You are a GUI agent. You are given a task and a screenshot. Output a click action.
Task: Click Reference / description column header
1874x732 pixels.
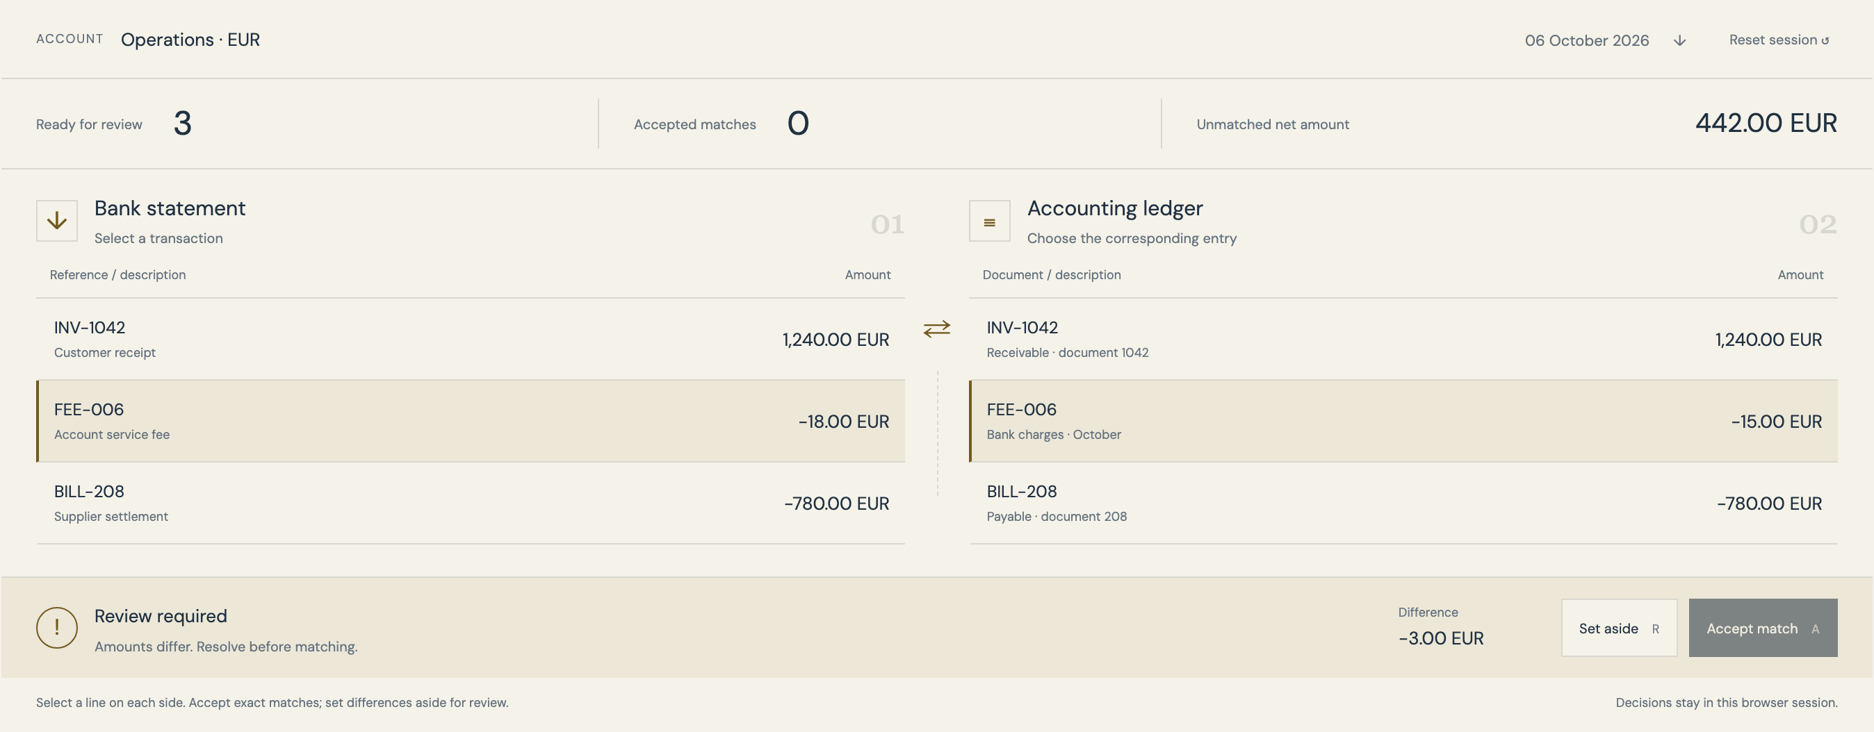pyautogui.click(x=118, y=275)
